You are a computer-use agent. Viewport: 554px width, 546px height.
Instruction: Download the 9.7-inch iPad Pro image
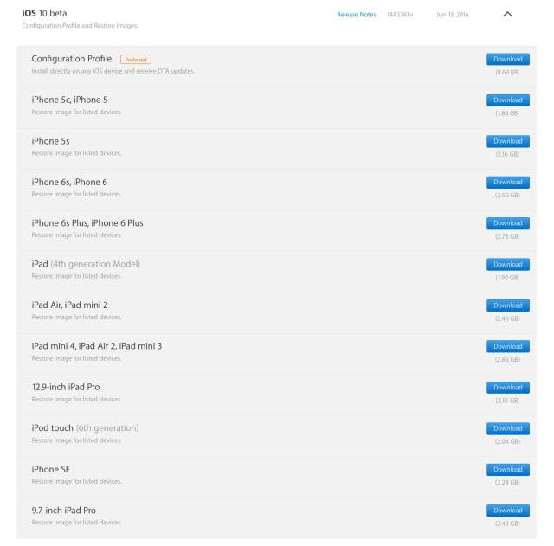click(x=507, y=511)
